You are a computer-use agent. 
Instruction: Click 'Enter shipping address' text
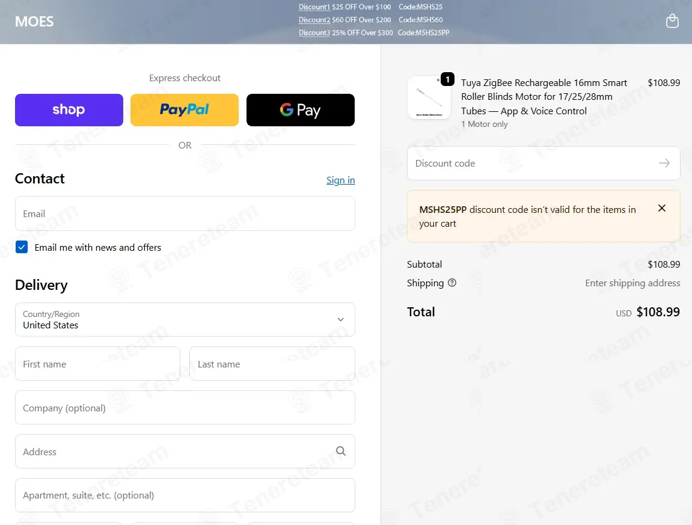(x=632, y=283)
